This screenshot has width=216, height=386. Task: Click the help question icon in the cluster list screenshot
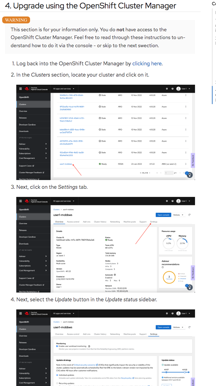tap(172, 89)
